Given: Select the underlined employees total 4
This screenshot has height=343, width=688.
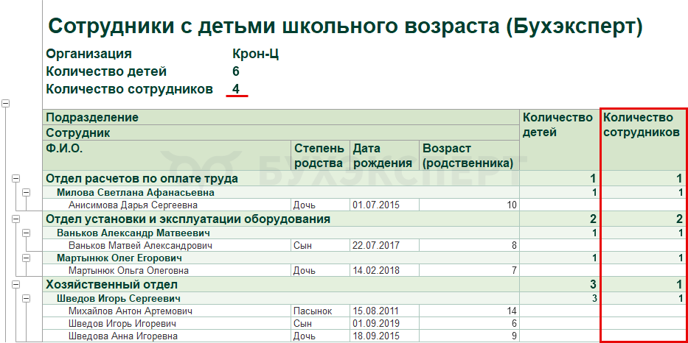Looking at the screenshot, I should 236,89.
